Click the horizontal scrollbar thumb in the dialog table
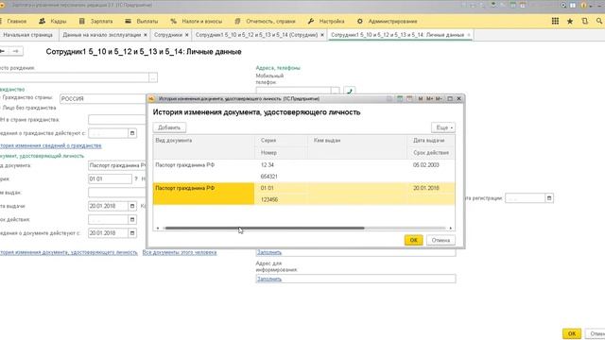This screenshot has height=340, width=605. (x=265, y=229)
